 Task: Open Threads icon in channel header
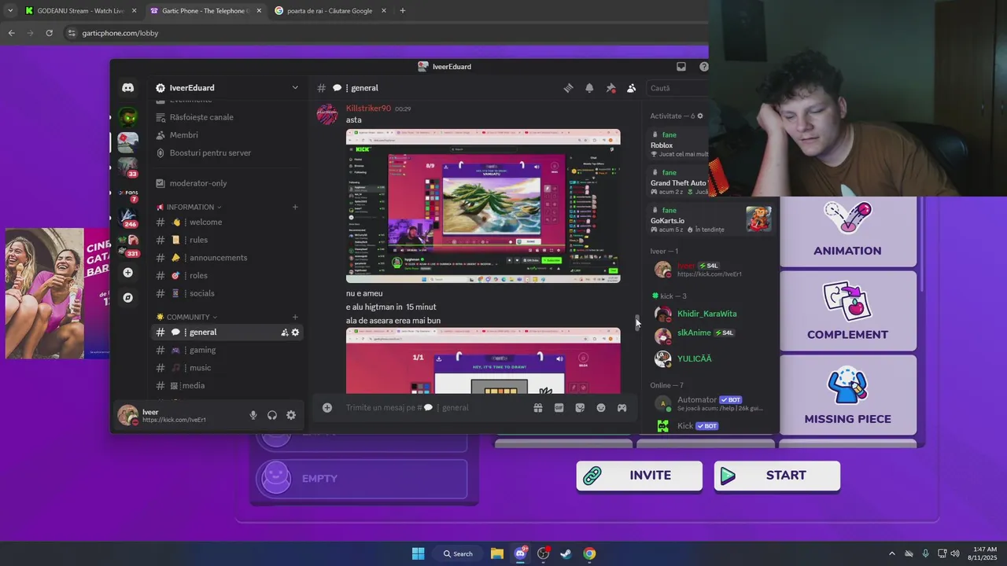568,88
